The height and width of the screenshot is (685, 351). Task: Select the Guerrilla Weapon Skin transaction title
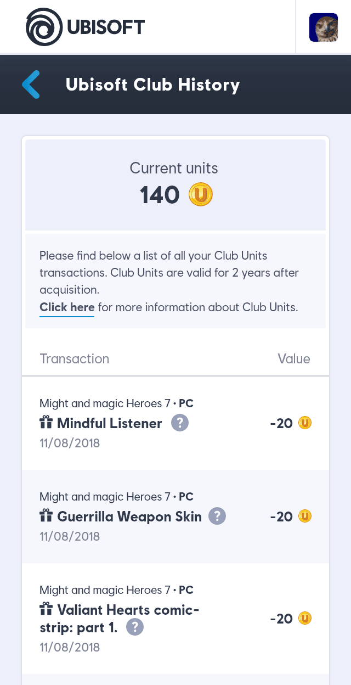coord(129,516)
